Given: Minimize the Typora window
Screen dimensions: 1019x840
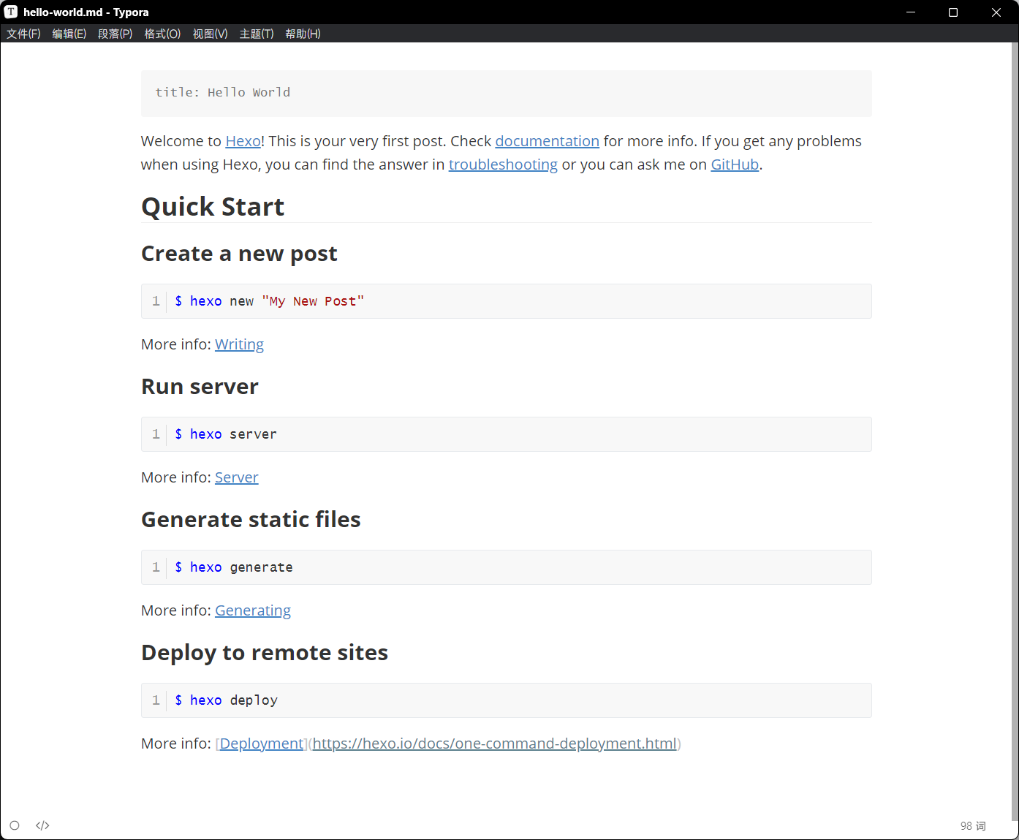Looking at the screenshot, I should click(x=911, y=12).
